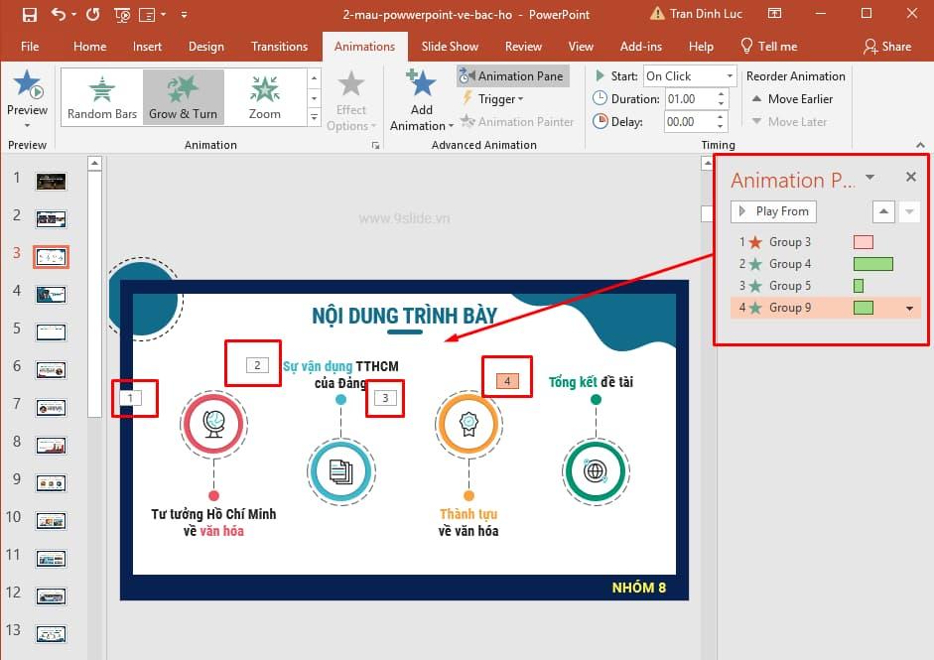Click the Share button
This screenshot has width=934, height=660.
point(890,46)
